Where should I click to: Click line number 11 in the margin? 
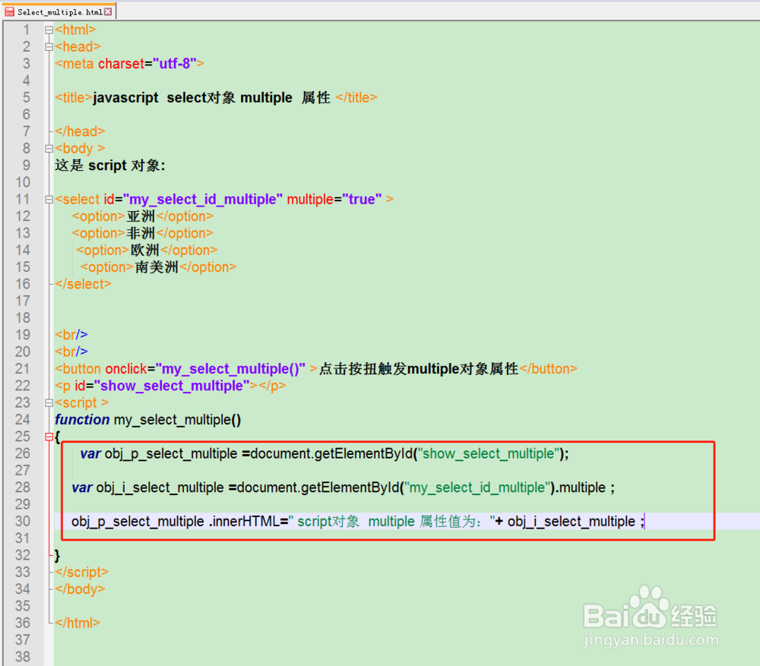(22, 200)
